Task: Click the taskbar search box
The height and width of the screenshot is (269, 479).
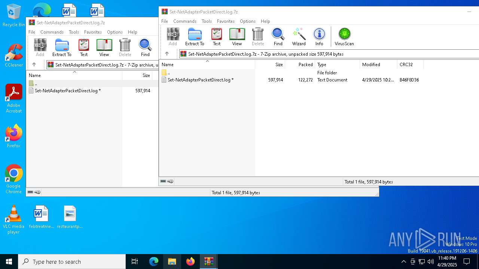Action: pyautogui.click(x=72, y=262)
